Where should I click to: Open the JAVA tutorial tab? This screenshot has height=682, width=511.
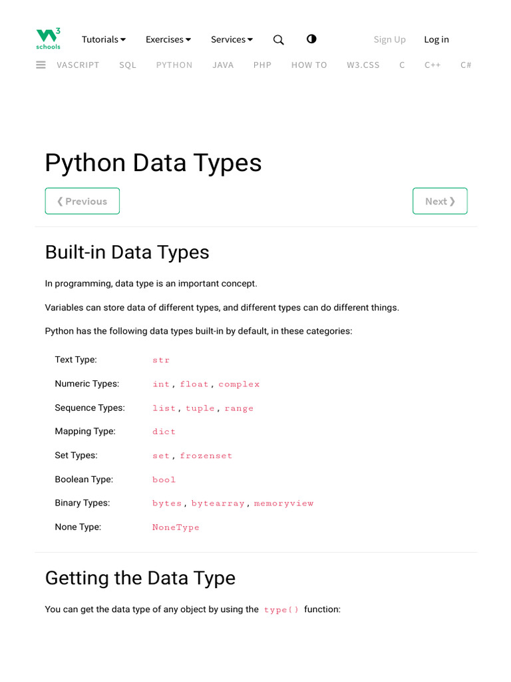pos(223,65)
